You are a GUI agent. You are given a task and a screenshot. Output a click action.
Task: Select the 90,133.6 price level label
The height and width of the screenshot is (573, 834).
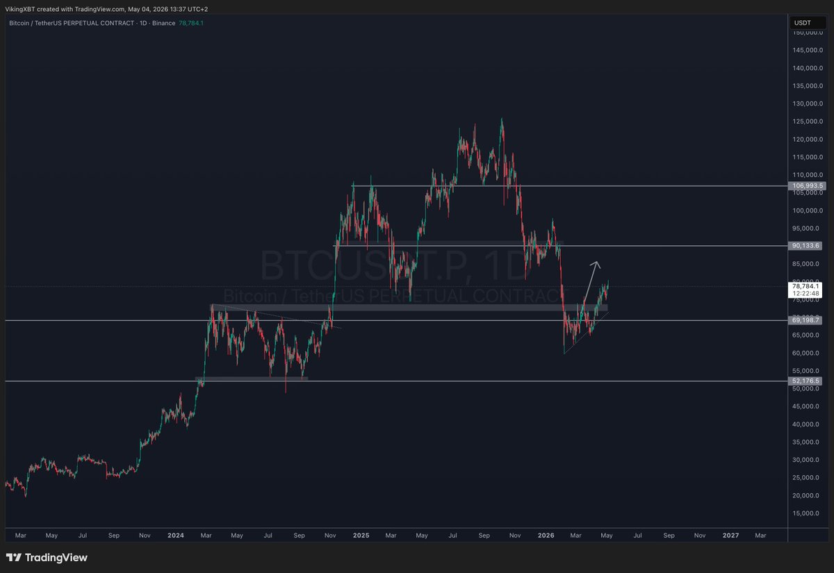click(807, 246)
